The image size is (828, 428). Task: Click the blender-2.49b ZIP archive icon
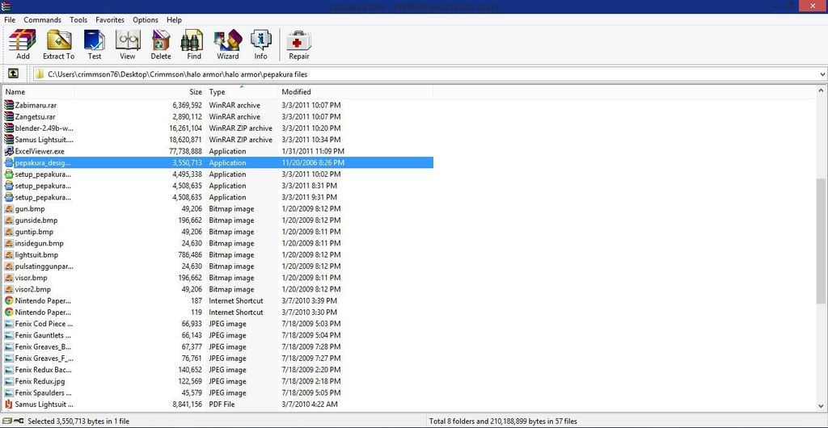point(8,128)
